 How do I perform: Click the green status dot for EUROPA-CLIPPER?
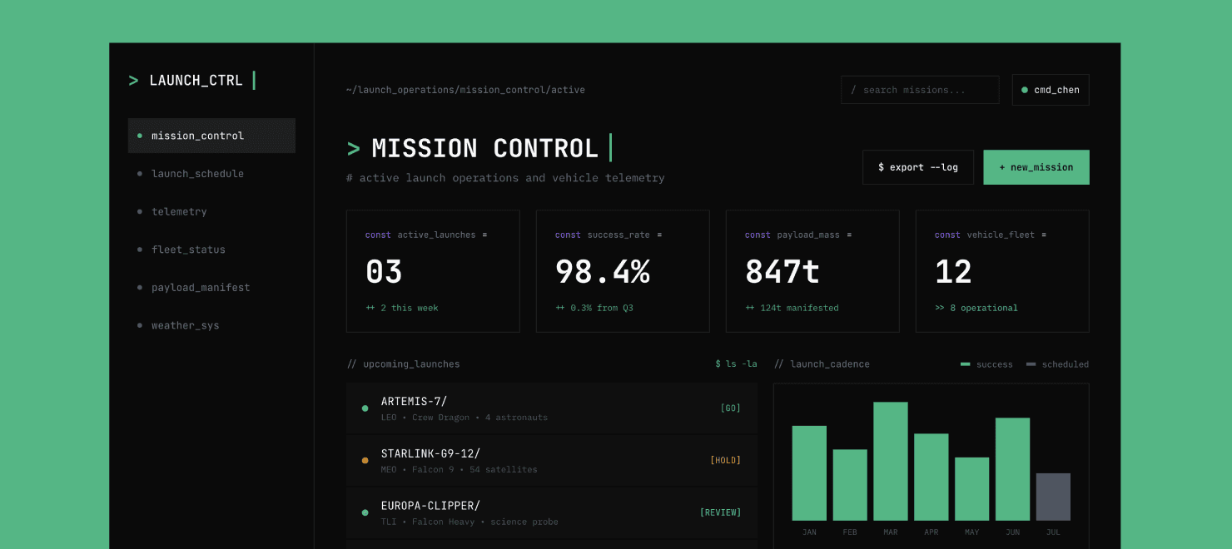[365, 512]
